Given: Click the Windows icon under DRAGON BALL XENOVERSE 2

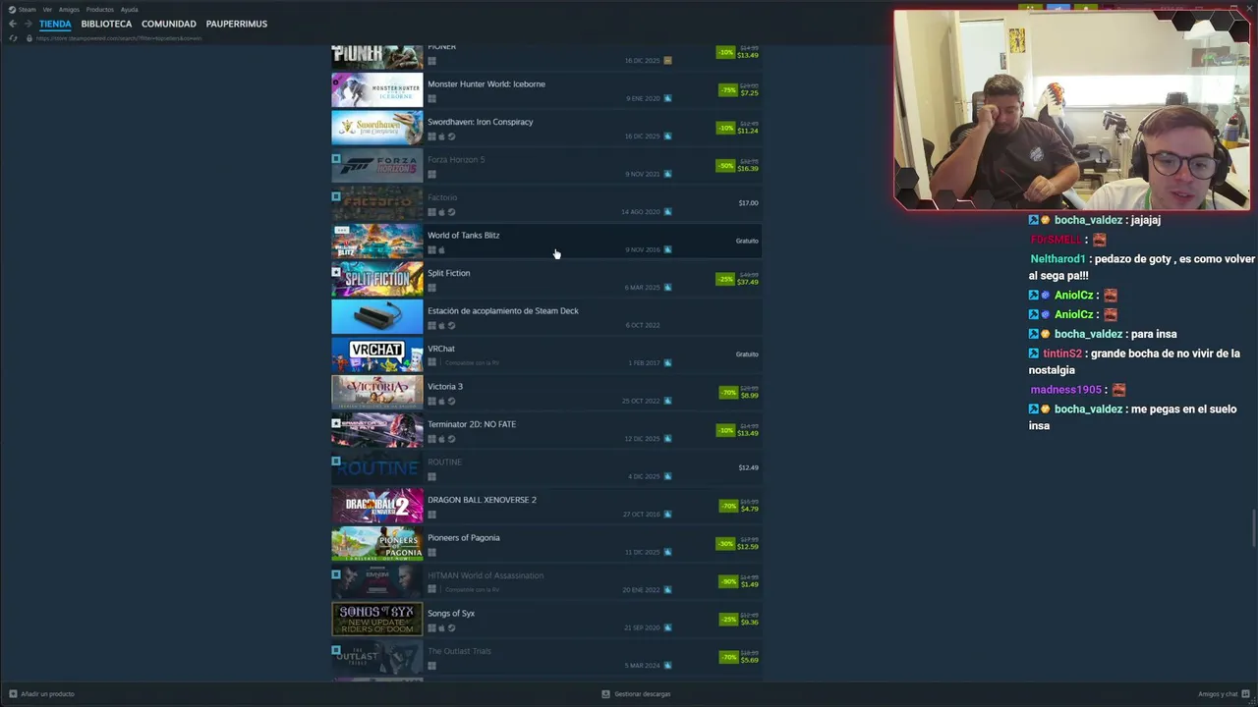Looking at the screenshot, I should (431, 515).
